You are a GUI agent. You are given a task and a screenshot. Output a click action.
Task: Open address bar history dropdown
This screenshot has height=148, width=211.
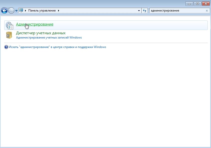(x=139, y=10)
